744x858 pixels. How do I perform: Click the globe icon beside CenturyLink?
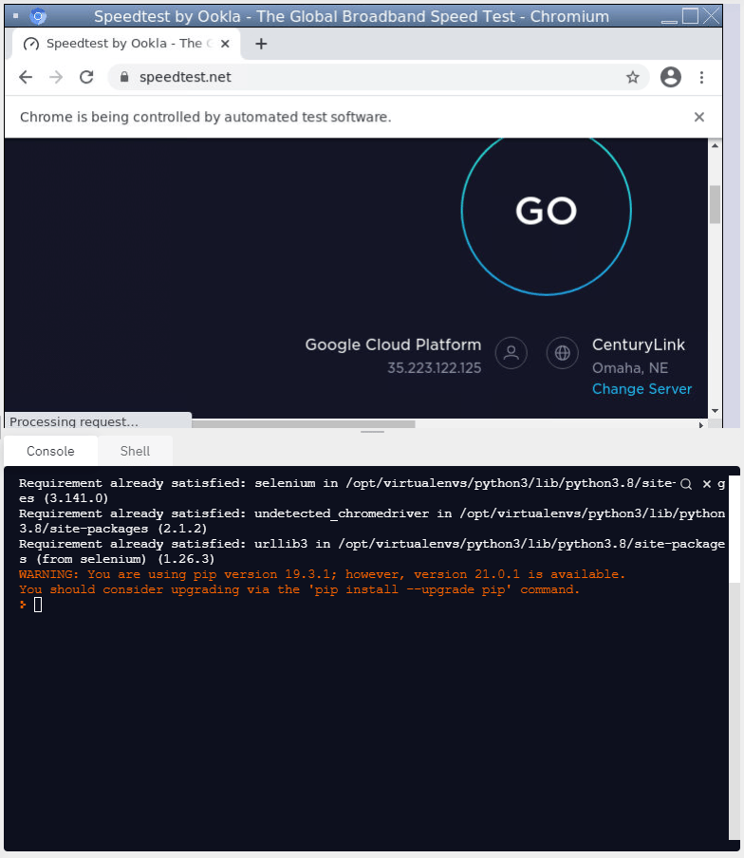[563, 353]
